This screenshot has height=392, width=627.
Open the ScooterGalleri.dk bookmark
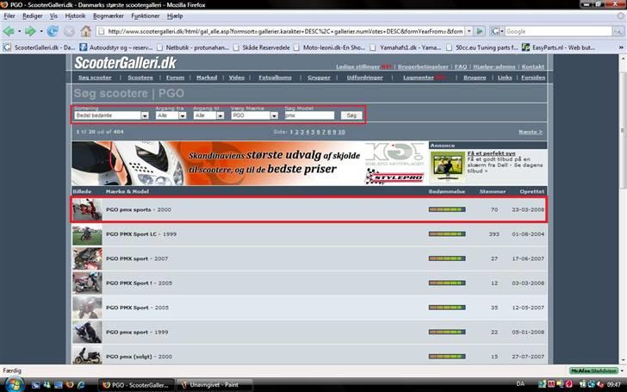(40, 47)
